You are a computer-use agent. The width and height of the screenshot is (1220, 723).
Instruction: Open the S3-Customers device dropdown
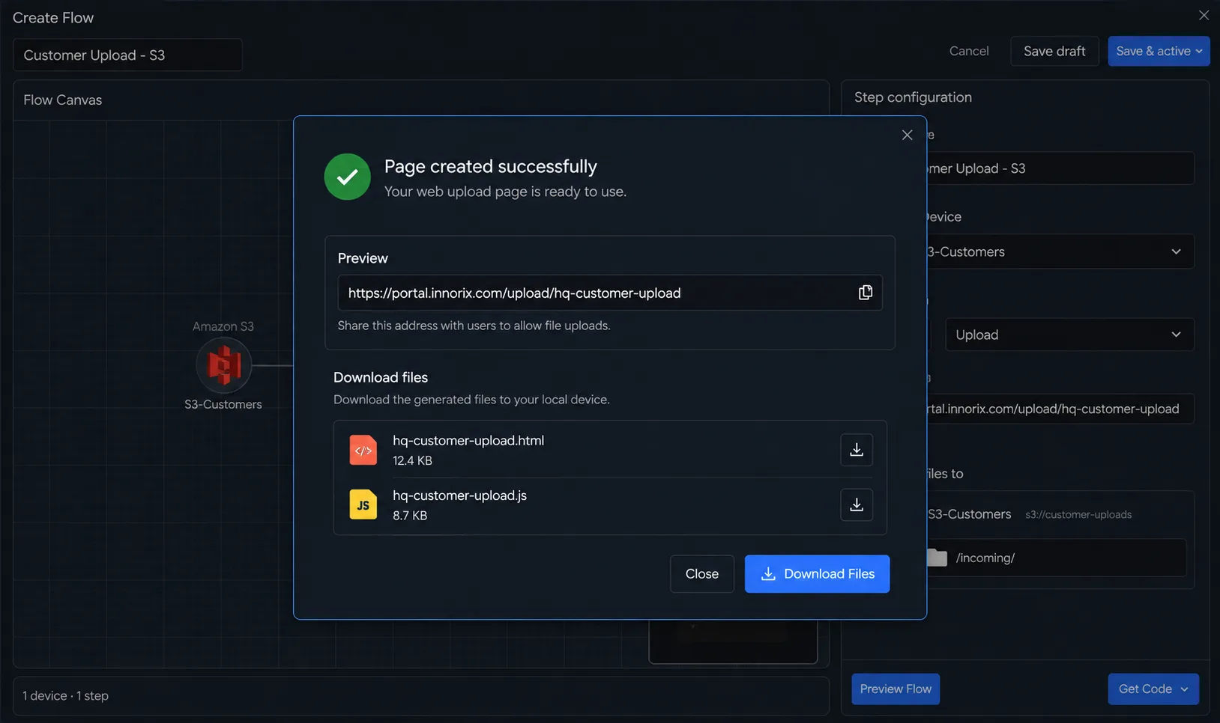[x=1060, y=252]
